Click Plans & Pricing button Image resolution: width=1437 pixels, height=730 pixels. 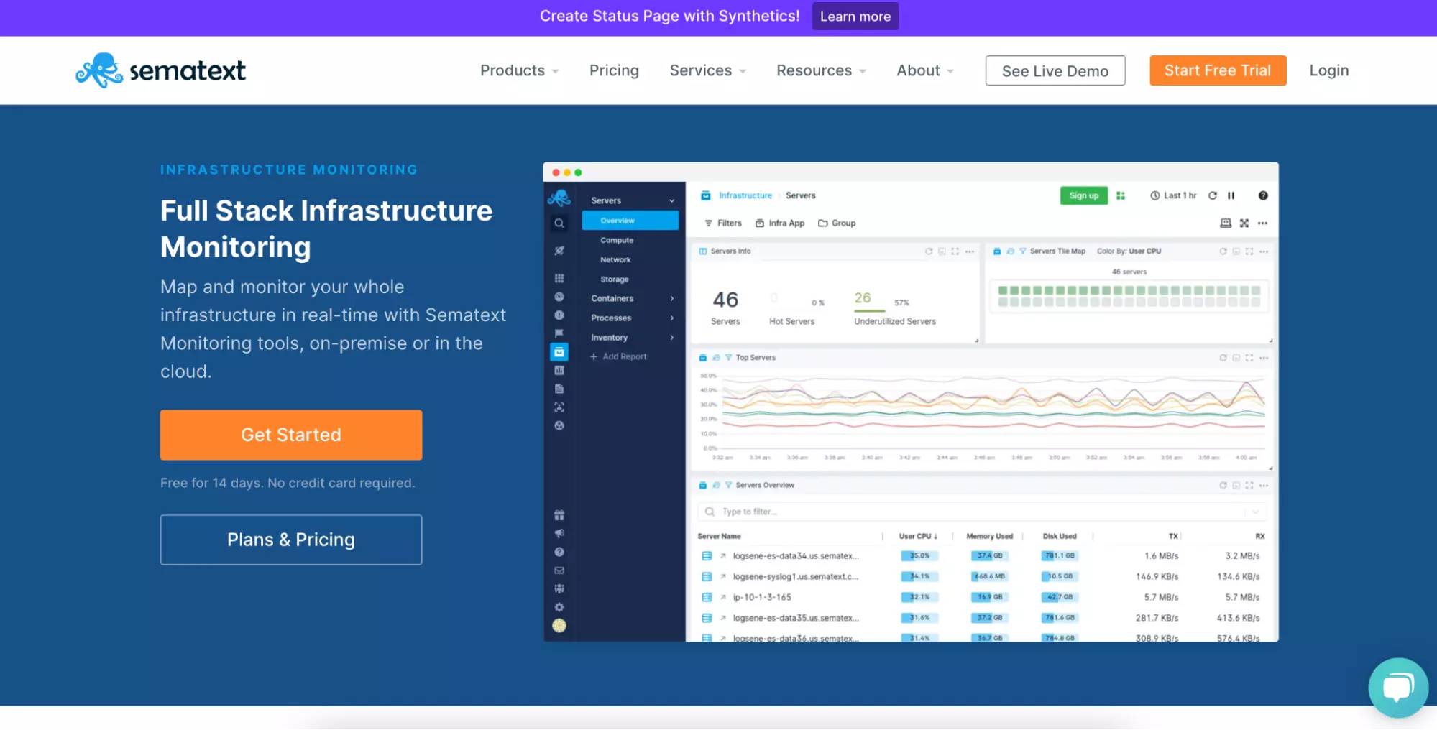point(291,540)
